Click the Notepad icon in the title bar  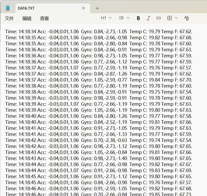pos(8,8)
